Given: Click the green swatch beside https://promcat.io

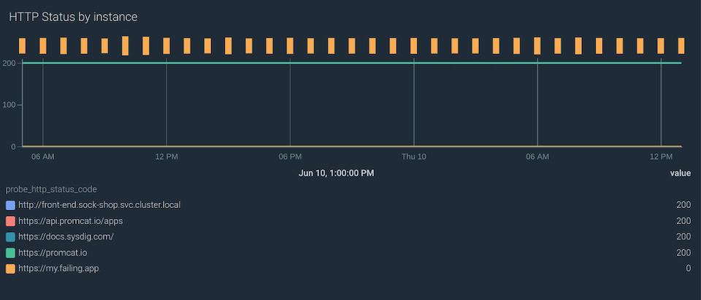Looking at the screenshot, I should pyautogui.click(x=10, y=253).
